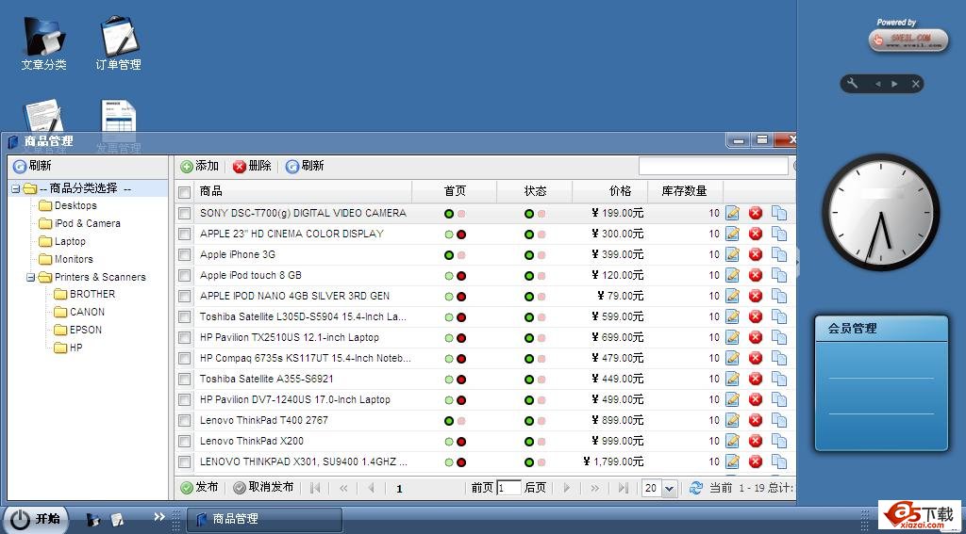The width and height of the screenshot is (966, 534).
Task: Copy the Apple iPod touch 8 GB row
Action: point(779,276)
